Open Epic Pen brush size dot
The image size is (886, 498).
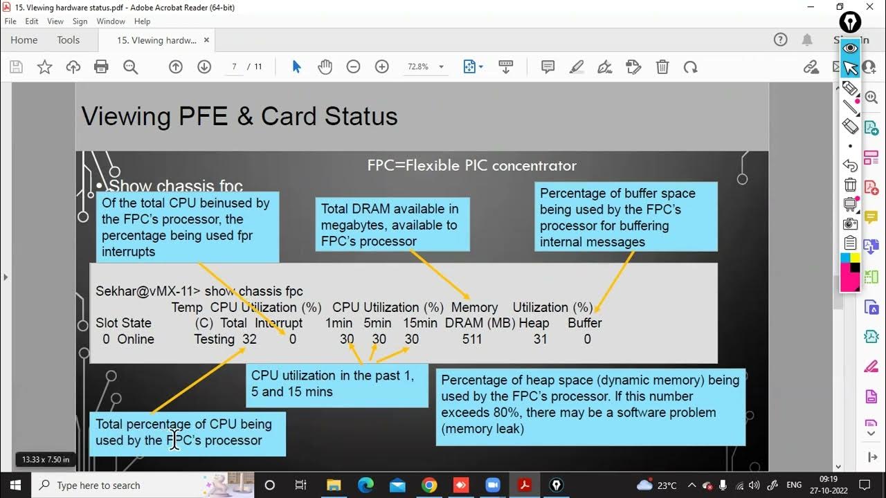click(850, 146)
